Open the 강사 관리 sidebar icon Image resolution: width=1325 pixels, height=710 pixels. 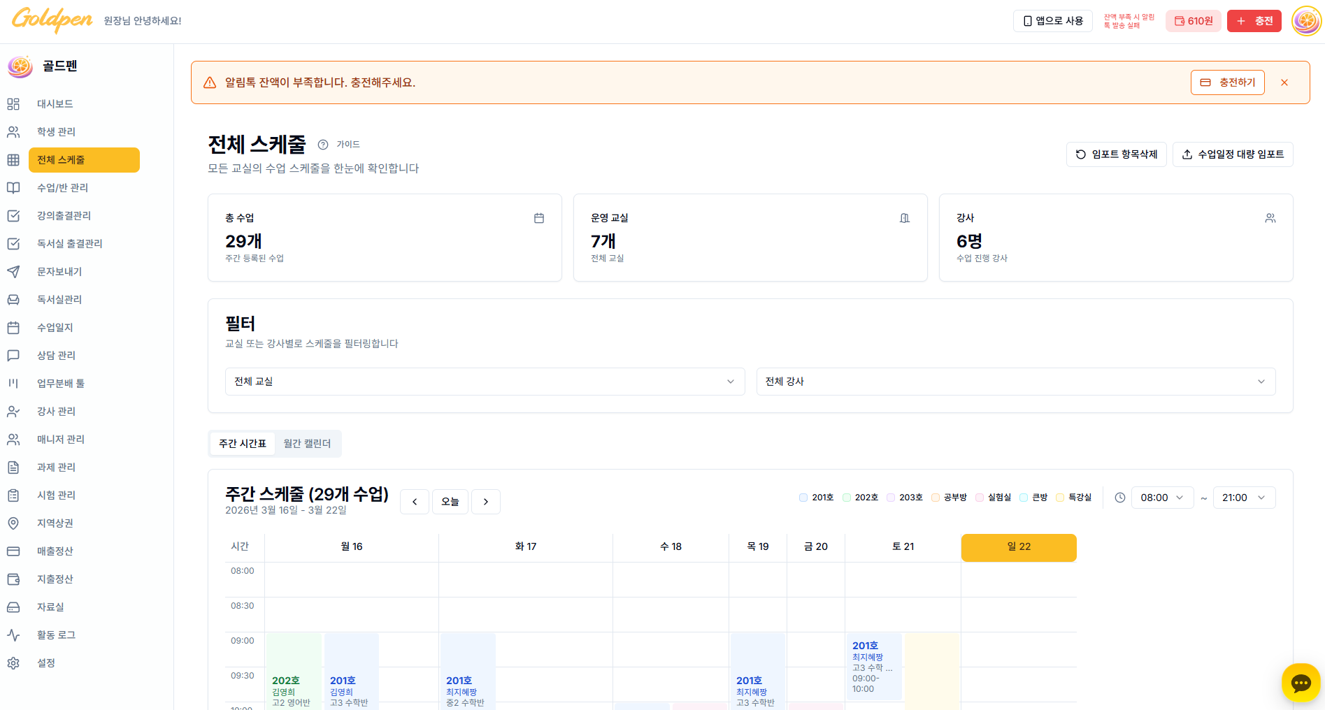tap(14, 411)
